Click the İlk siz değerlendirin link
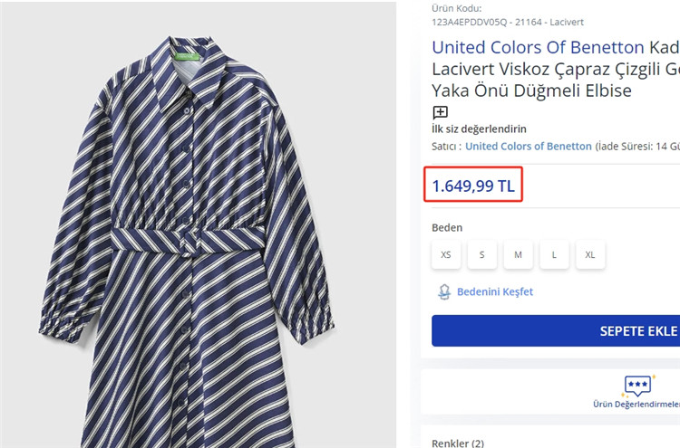 tap(479, 129)
